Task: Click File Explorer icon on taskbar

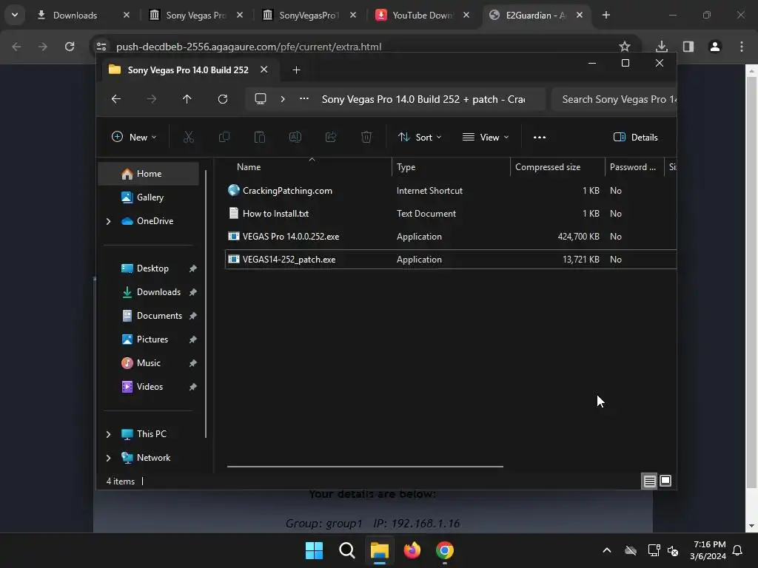Action: click(x=380, y=550)
